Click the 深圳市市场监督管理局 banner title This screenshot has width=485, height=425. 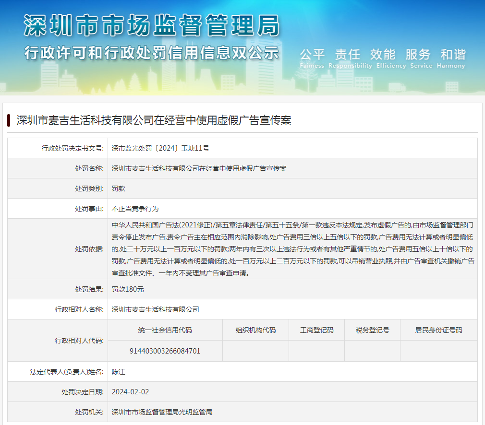152,25
